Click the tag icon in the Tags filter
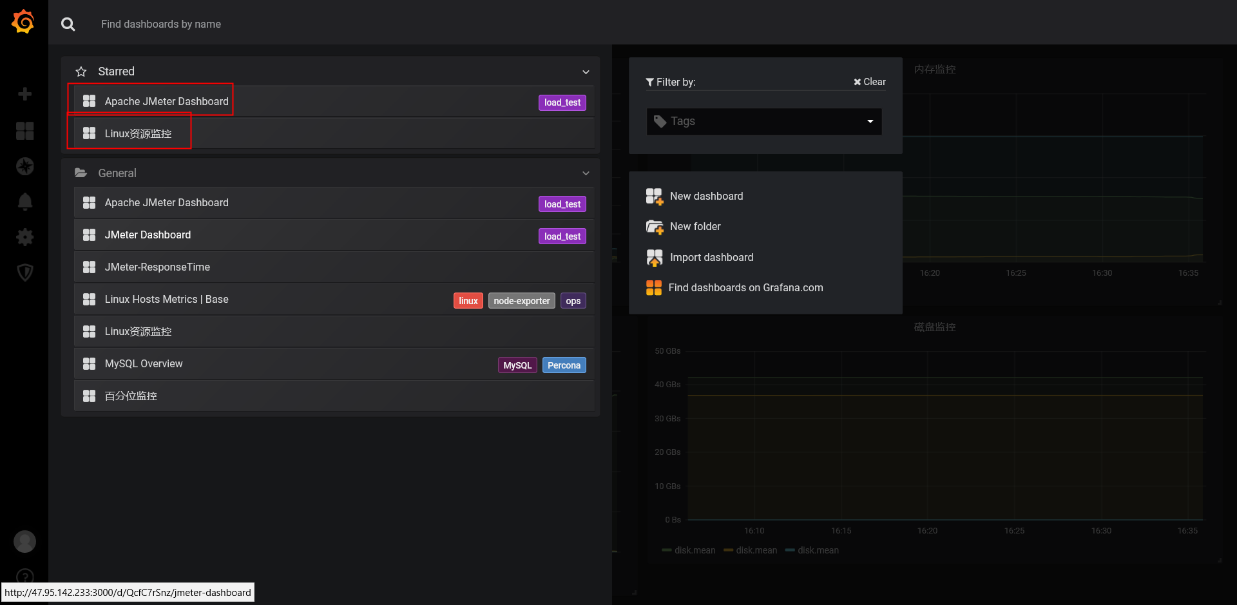This screenshot has height=605, width=1237. (660, 121)
